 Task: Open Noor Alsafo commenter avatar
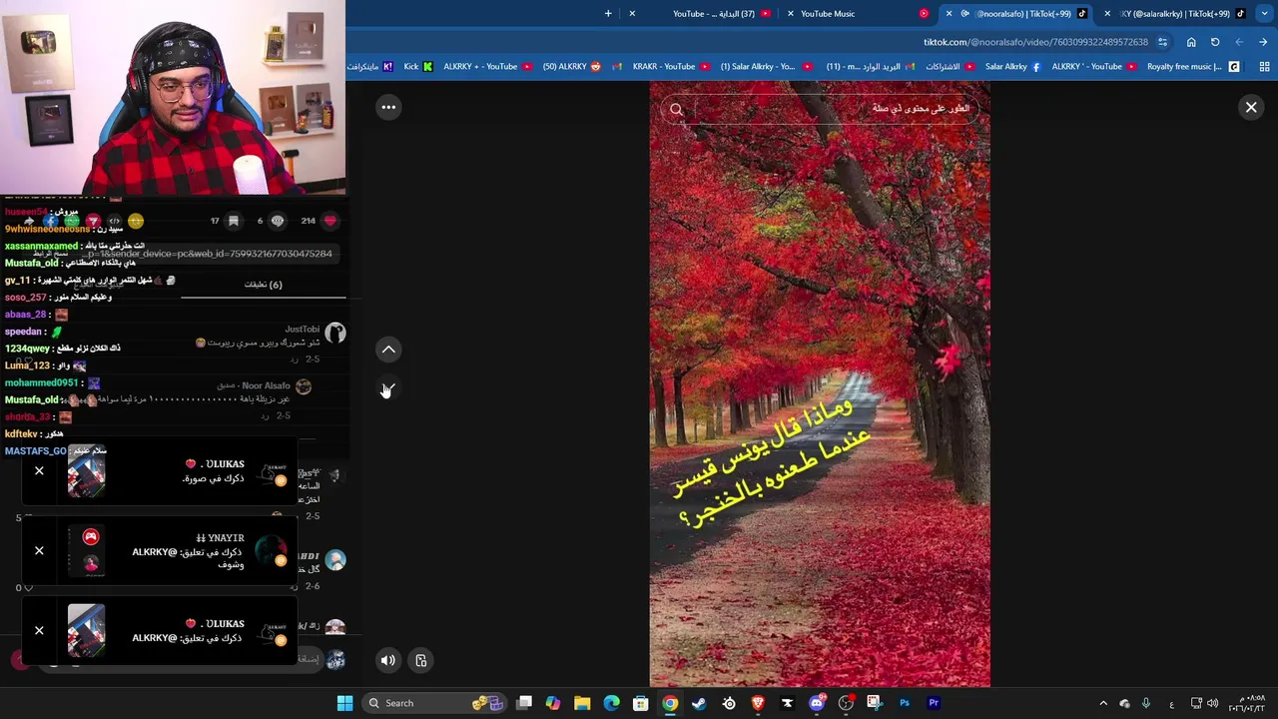click(x=304, y=386)
